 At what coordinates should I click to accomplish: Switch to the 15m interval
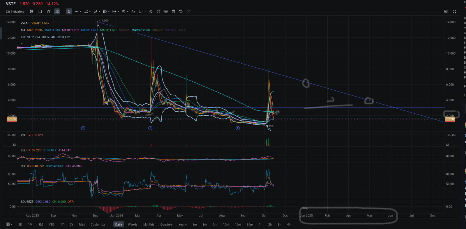[238, 224]
